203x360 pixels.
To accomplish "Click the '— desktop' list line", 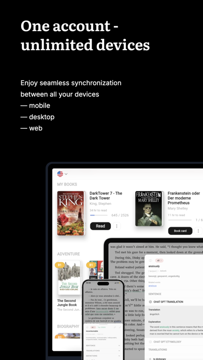I will [x=37, y=117].
